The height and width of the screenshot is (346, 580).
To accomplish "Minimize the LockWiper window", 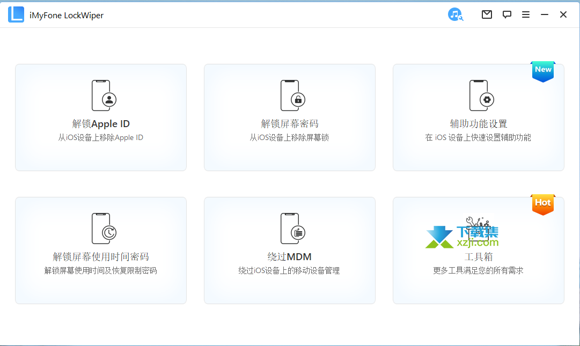I will point(545,14).
